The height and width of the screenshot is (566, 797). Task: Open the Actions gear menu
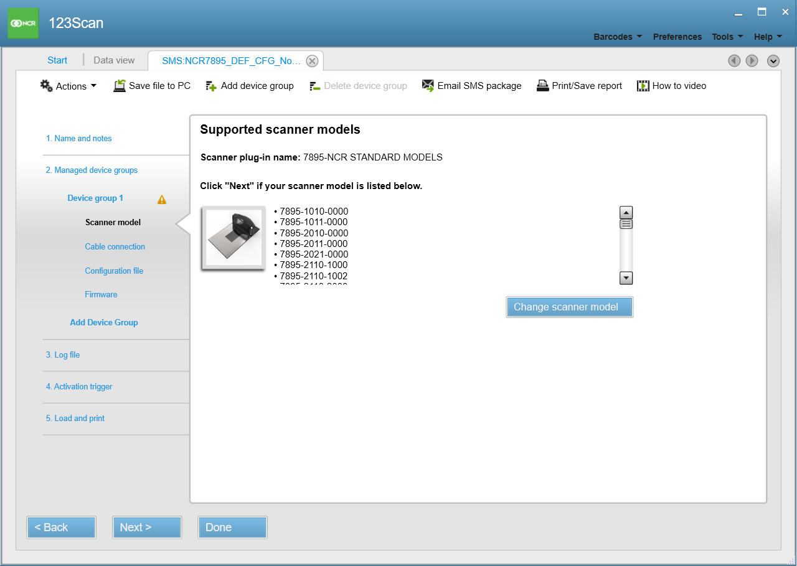(68, 86)
